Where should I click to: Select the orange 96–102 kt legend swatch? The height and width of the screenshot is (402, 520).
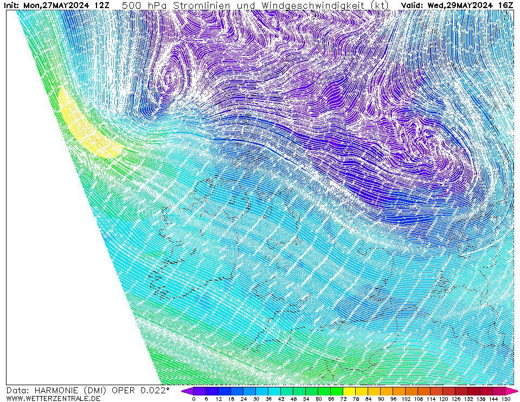coord(400,391)
